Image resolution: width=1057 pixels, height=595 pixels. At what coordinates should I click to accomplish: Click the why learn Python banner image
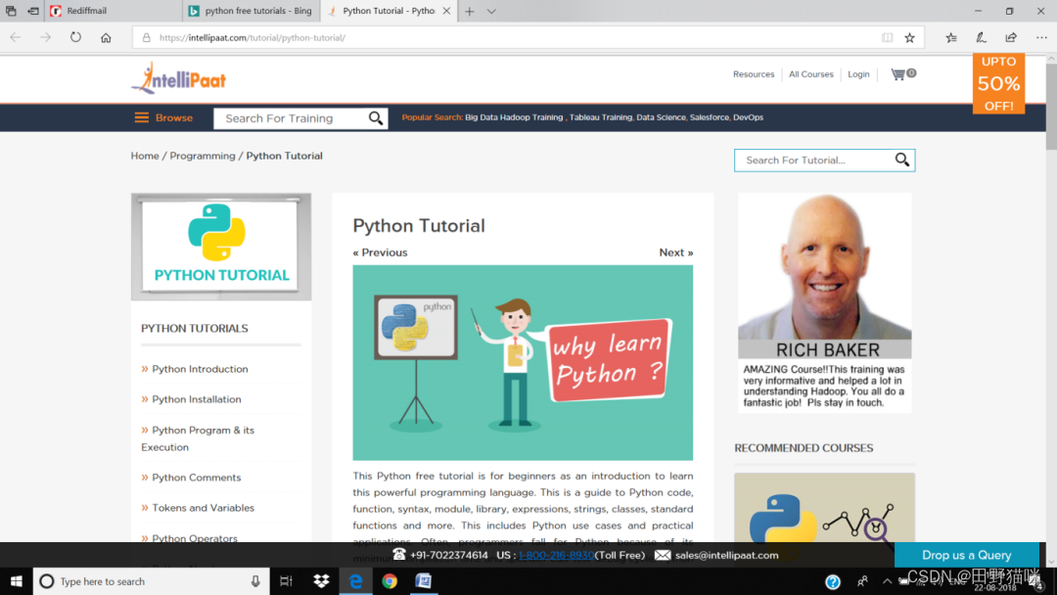click(x=523, y=362)
